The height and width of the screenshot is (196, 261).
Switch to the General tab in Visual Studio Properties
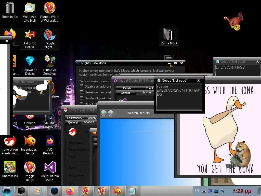pyautogui.click(x=125, y=93)
